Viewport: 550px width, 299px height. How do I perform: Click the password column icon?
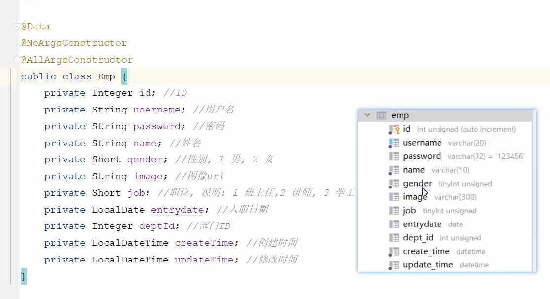coord(394,156)
